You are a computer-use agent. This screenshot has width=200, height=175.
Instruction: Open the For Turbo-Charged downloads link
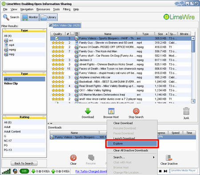pyautogui.click(x=91, y=171)
